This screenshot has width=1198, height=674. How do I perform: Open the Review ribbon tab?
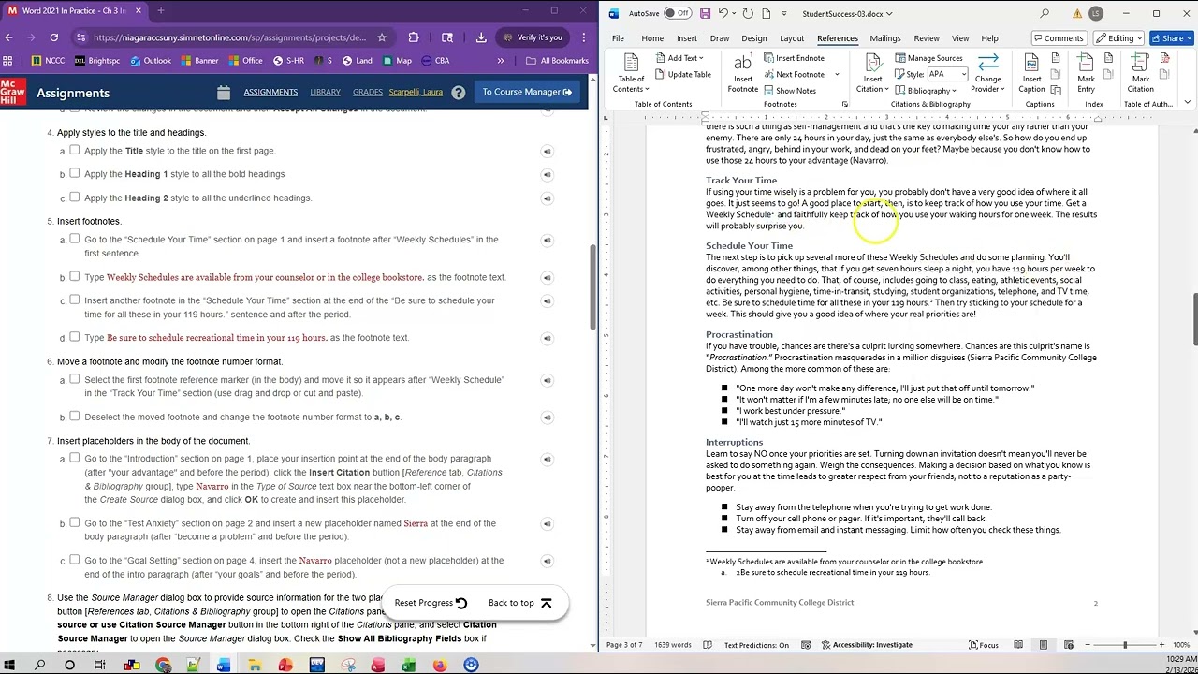click(x=927, y=38)
